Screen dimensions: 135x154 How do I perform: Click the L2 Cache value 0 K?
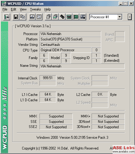(100, 94)
